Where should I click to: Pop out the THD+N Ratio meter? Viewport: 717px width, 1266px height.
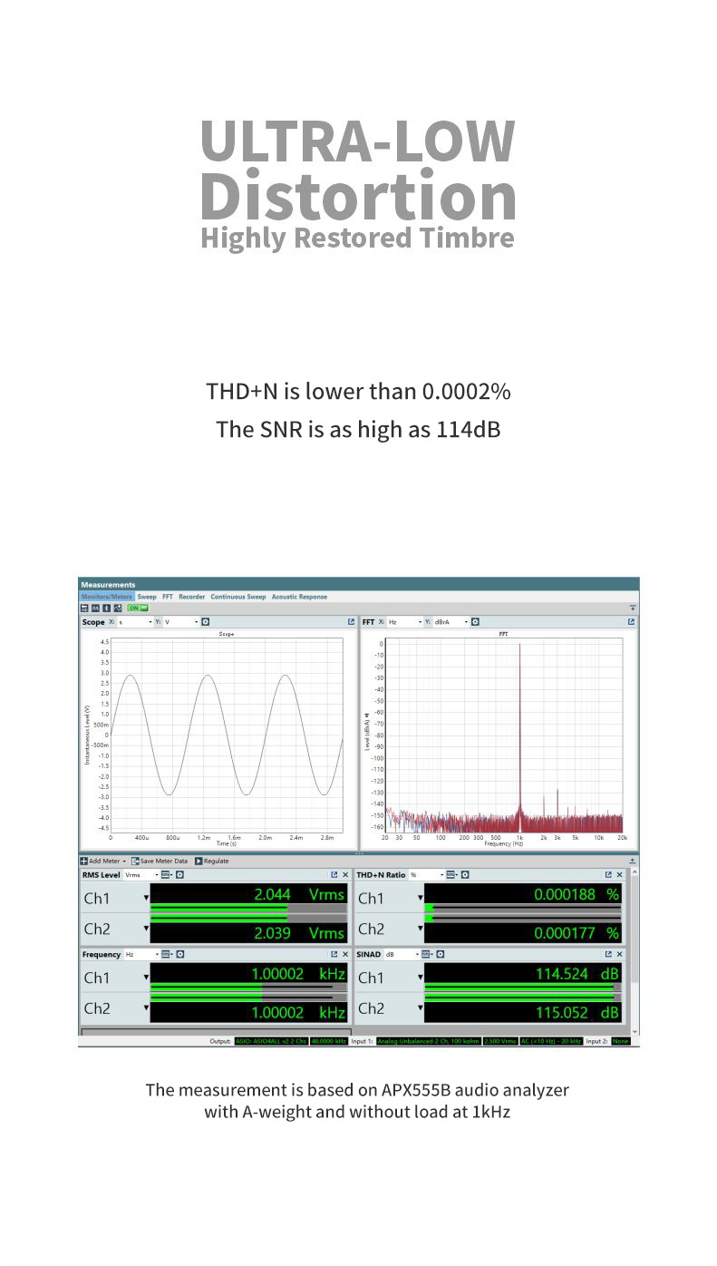[x=608, y=875]
